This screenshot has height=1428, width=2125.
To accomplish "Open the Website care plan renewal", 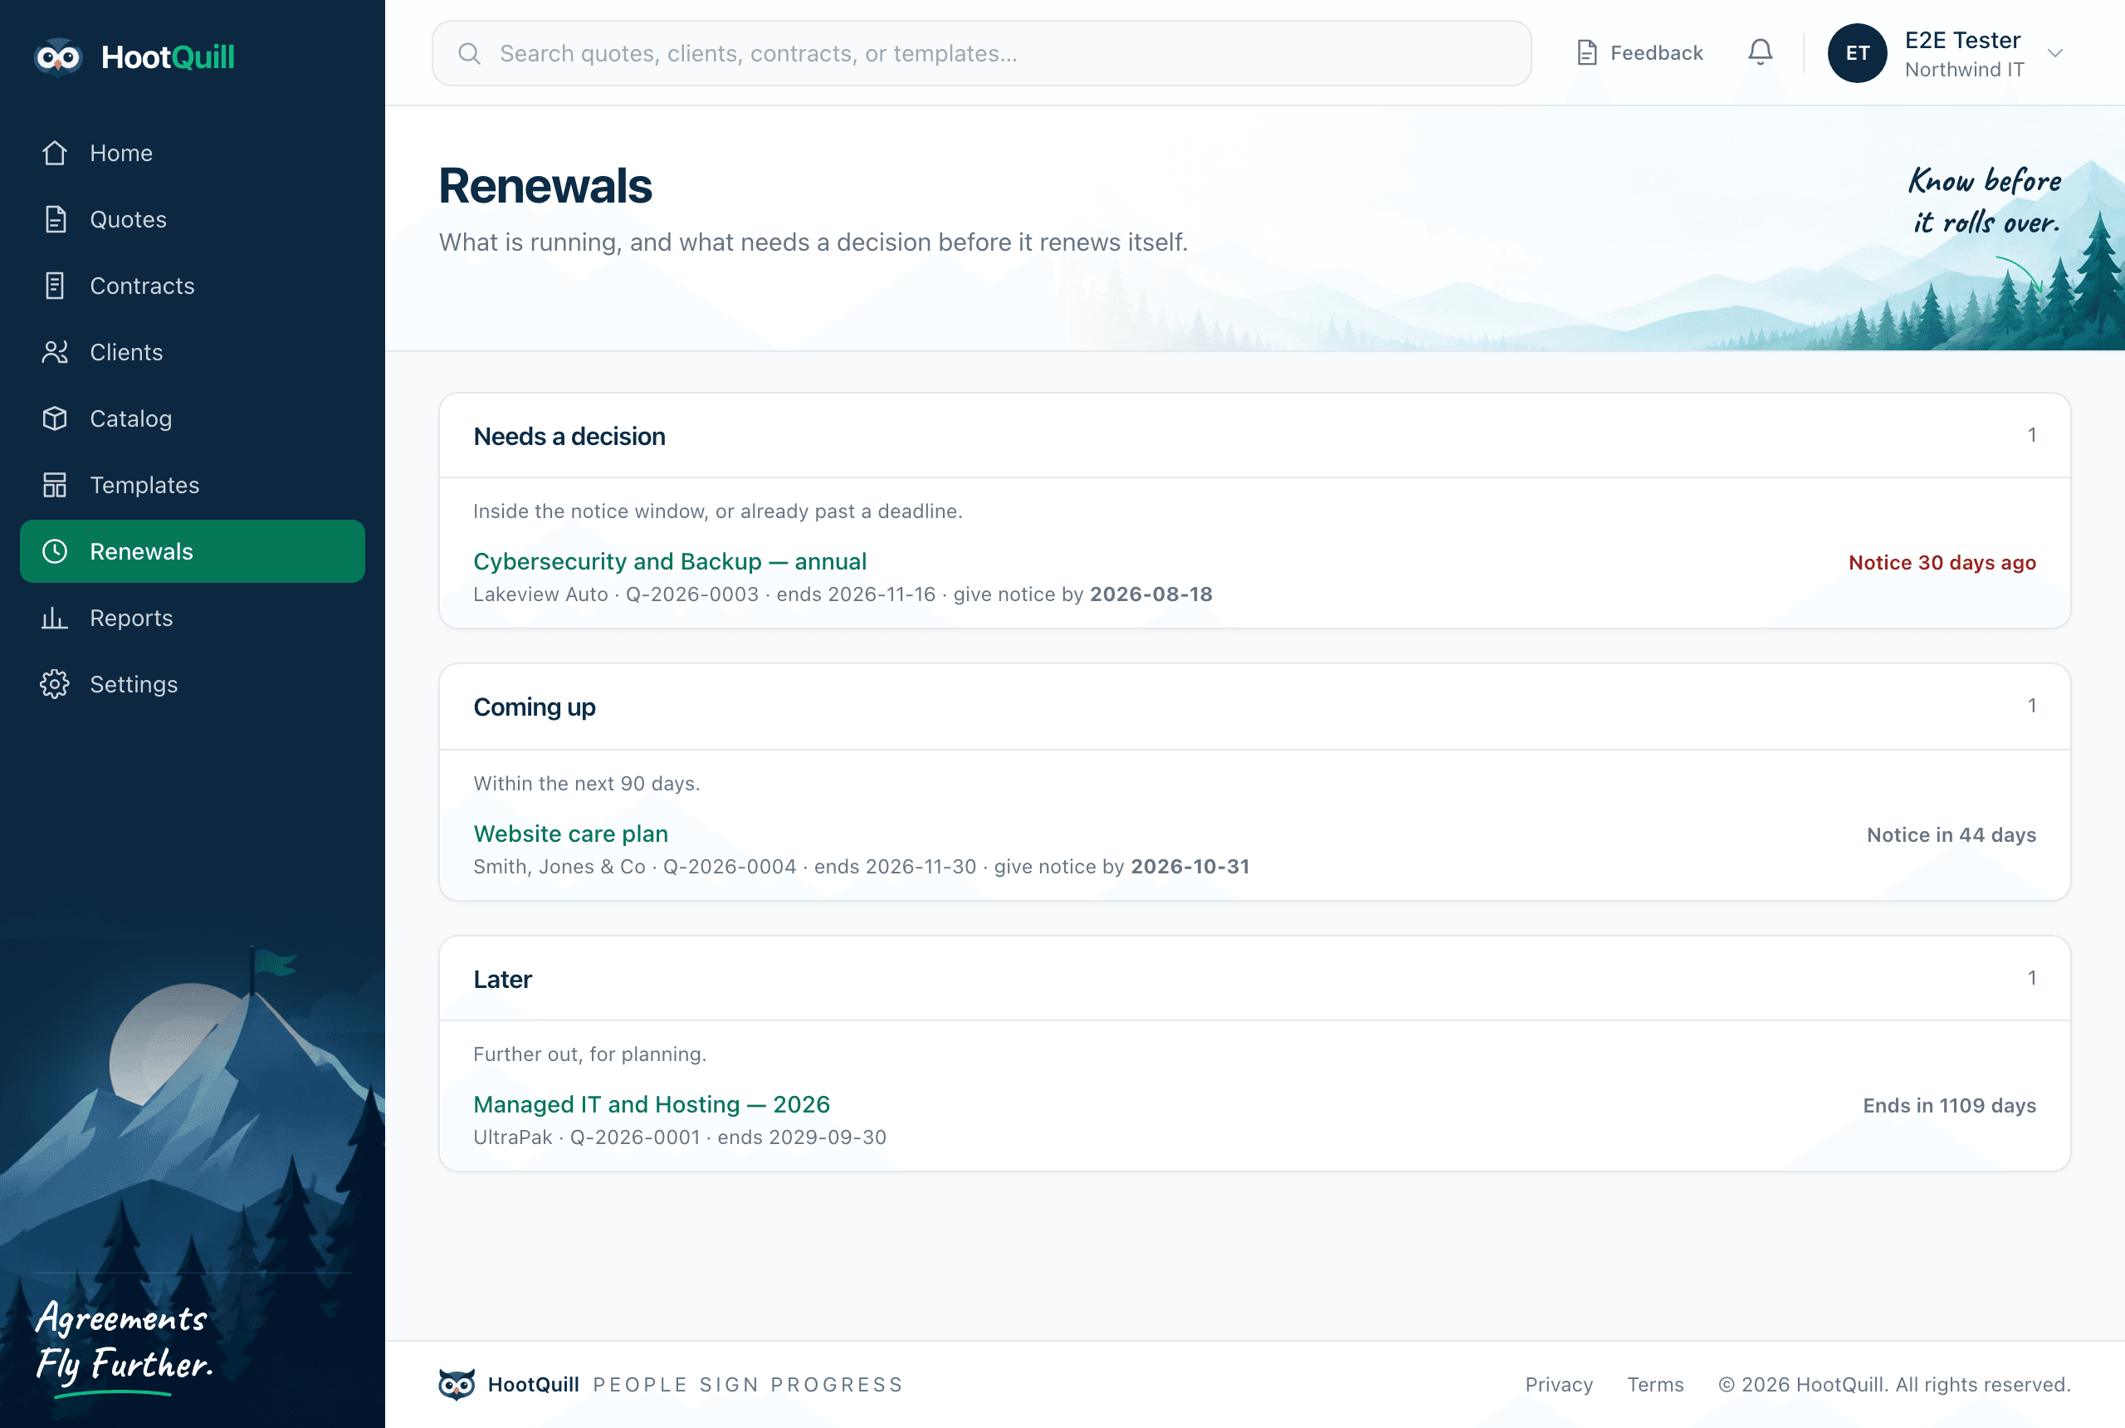I will 571,834.
